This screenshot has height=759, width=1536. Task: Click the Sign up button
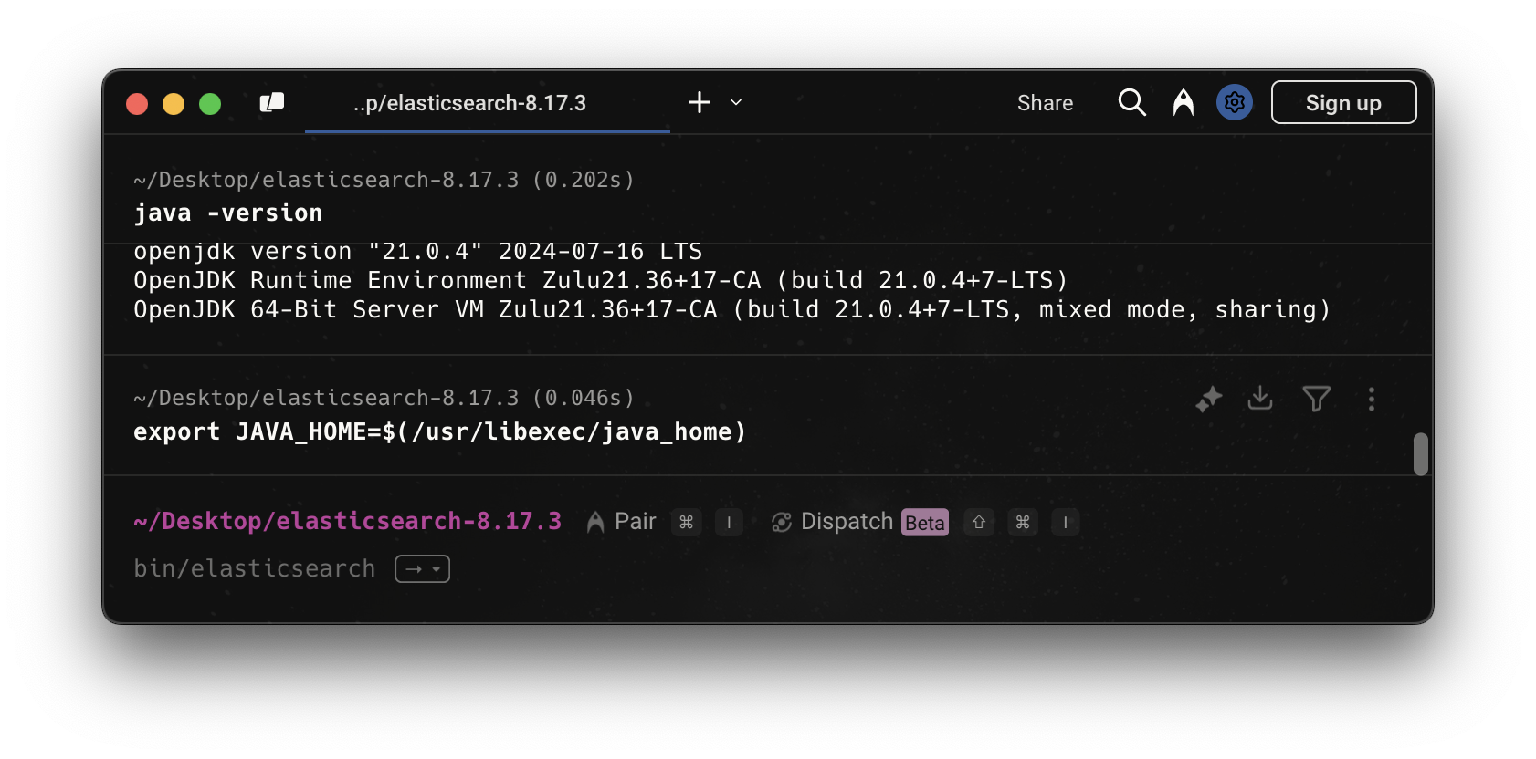1343,102
